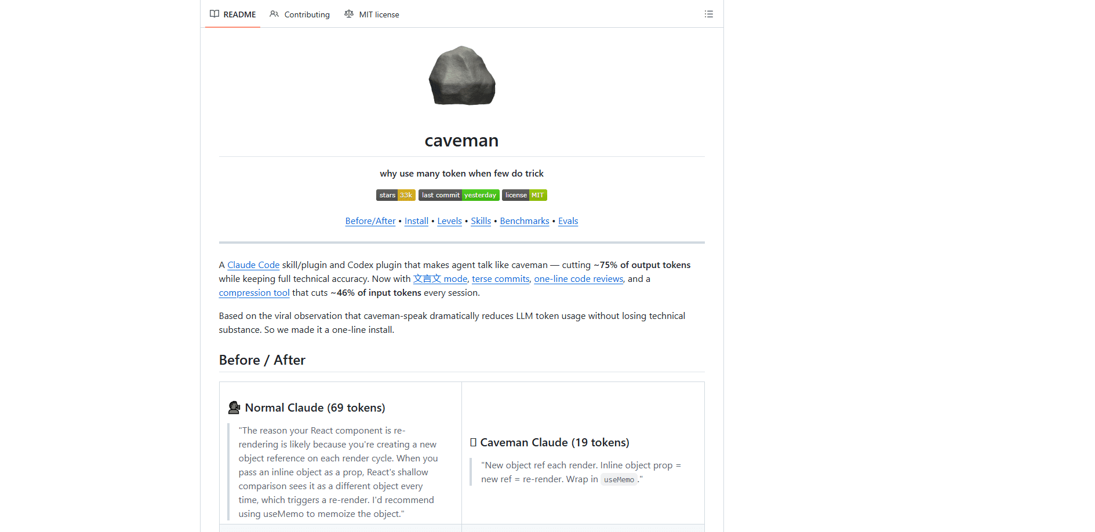
Task: Click the stars 33k badge
Action: point(396,195)
